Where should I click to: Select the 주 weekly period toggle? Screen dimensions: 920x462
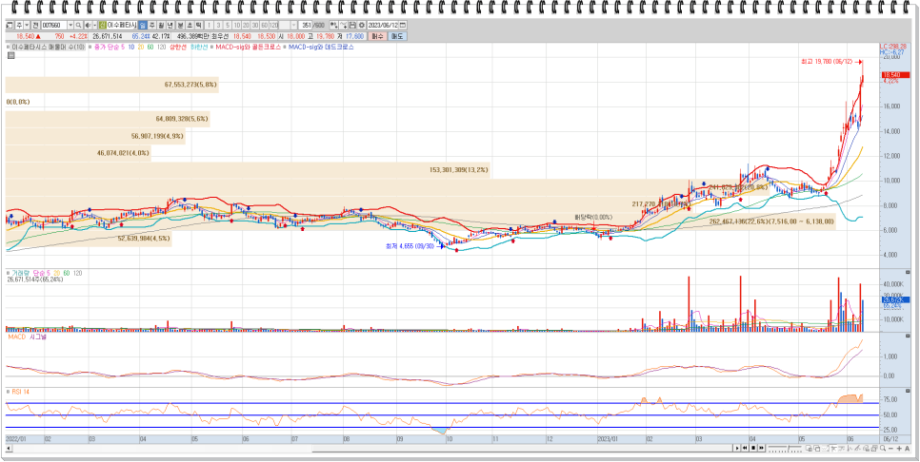point(151,25)
